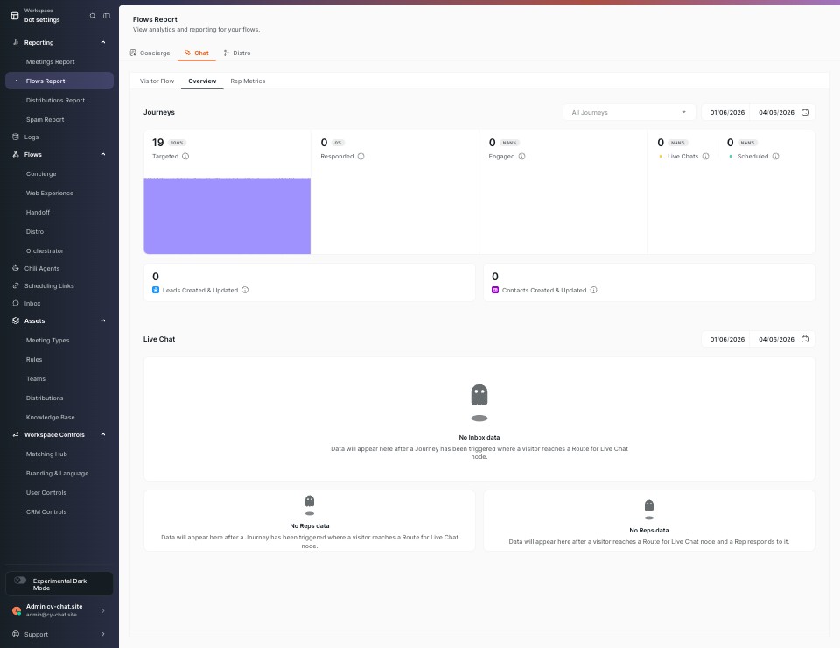Open the Visitor Flow sub-tab

pyautogui.click(x=157, y=81)
